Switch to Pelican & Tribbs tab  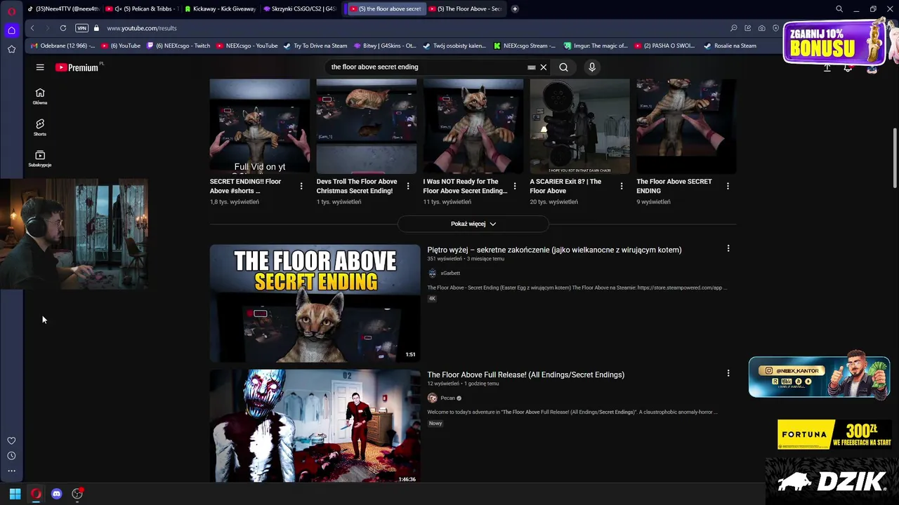click(x=143, y=9)
